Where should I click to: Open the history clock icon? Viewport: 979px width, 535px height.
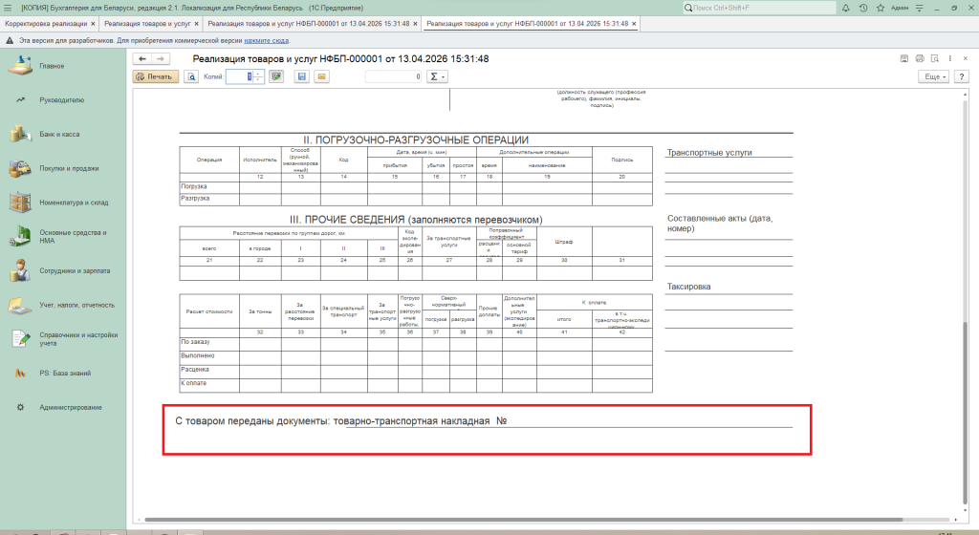[863, 8]
